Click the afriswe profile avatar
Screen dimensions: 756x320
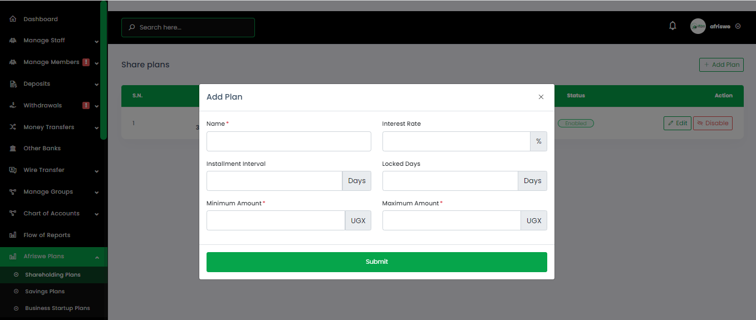tap(698, 26)
